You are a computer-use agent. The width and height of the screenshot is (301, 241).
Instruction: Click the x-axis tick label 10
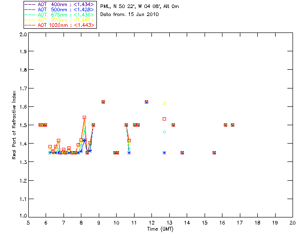tap(116, 223)
